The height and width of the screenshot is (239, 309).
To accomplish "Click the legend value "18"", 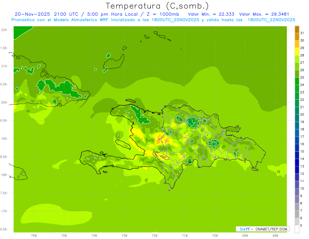I will (x=302, y=129).
